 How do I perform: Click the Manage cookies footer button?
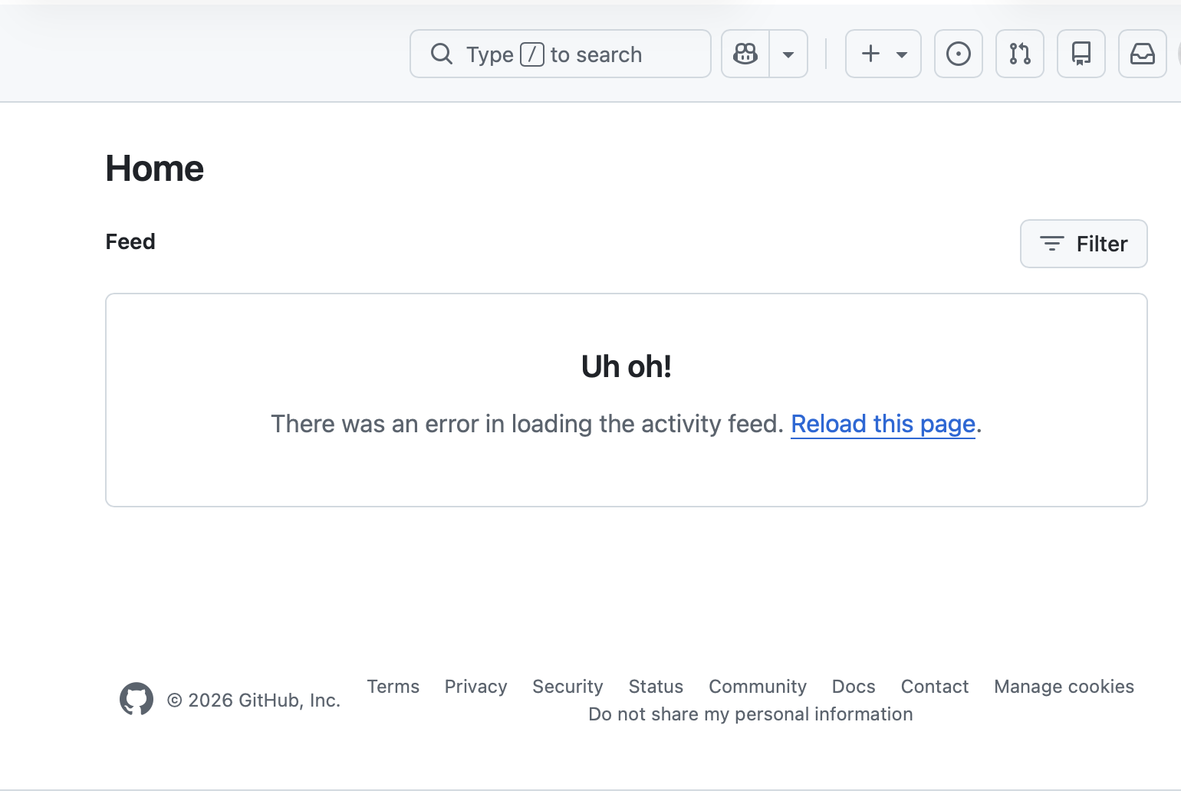pyautogui.click(x=1063, y=687)
